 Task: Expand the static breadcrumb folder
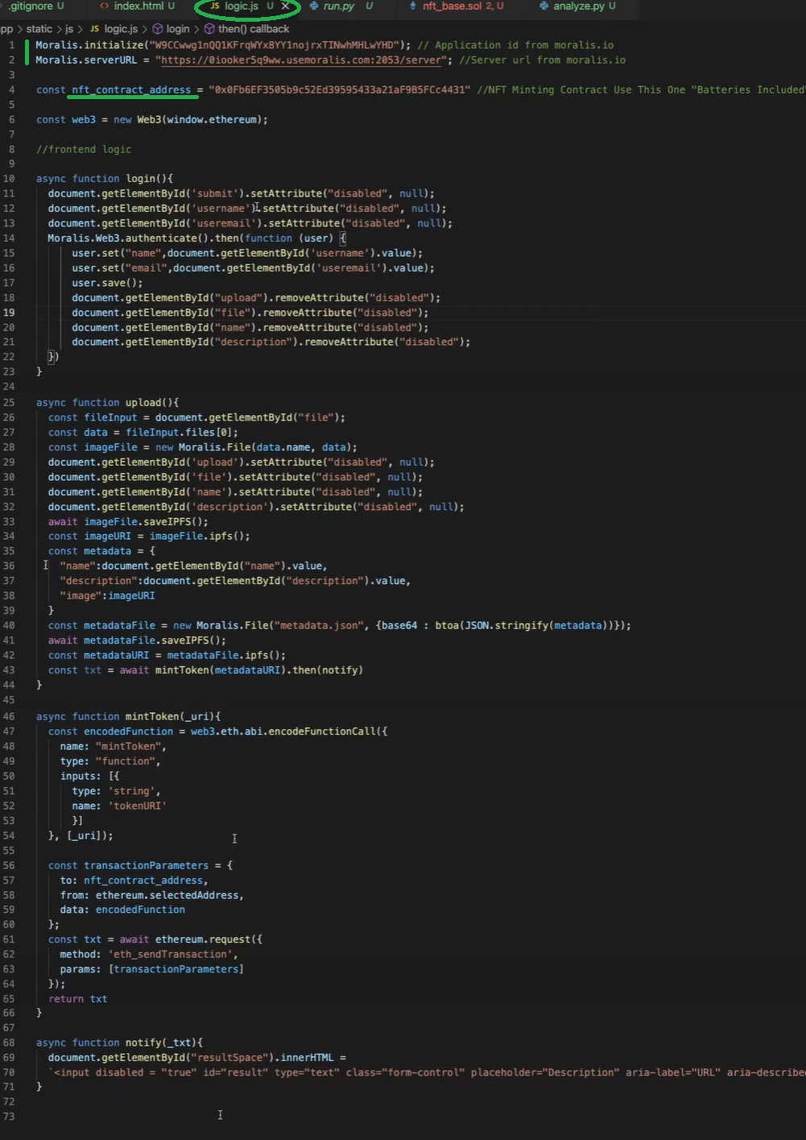[x=39, y=29]
